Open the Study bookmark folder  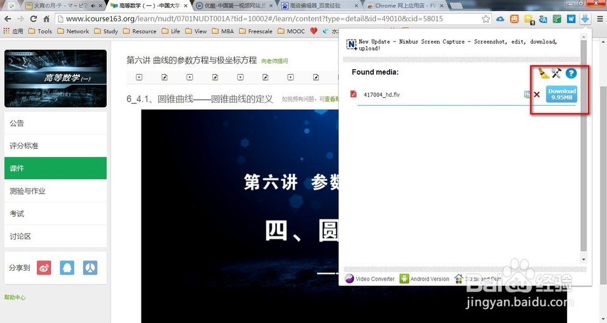106,31
